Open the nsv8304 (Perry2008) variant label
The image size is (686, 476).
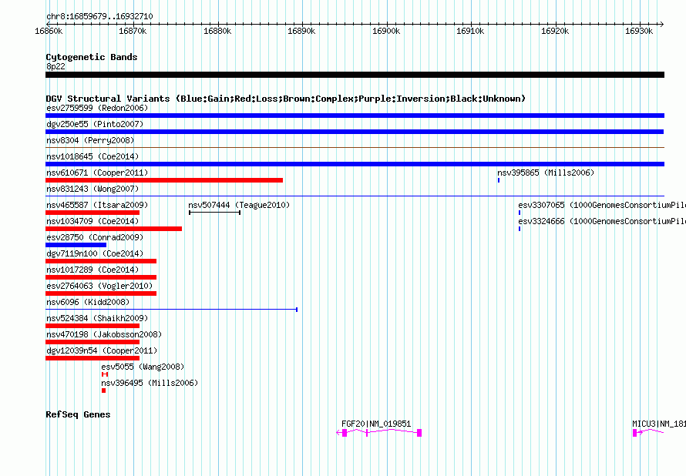(90, 140)
